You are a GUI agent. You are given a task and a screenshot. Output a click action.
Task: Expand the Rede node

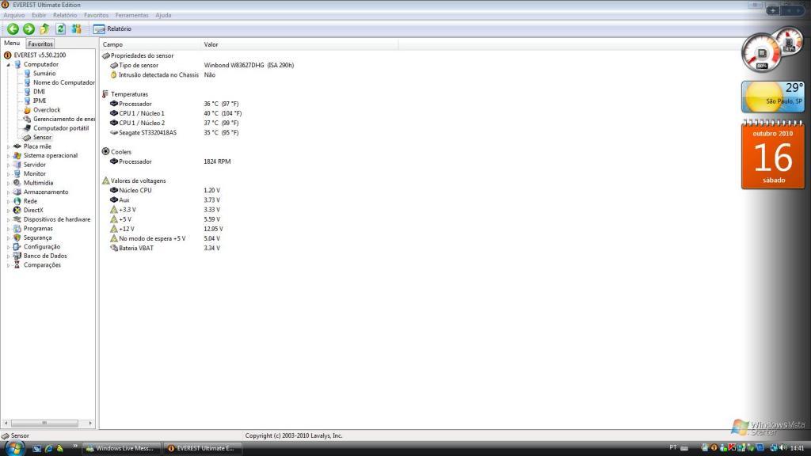(x=8, y=201)
